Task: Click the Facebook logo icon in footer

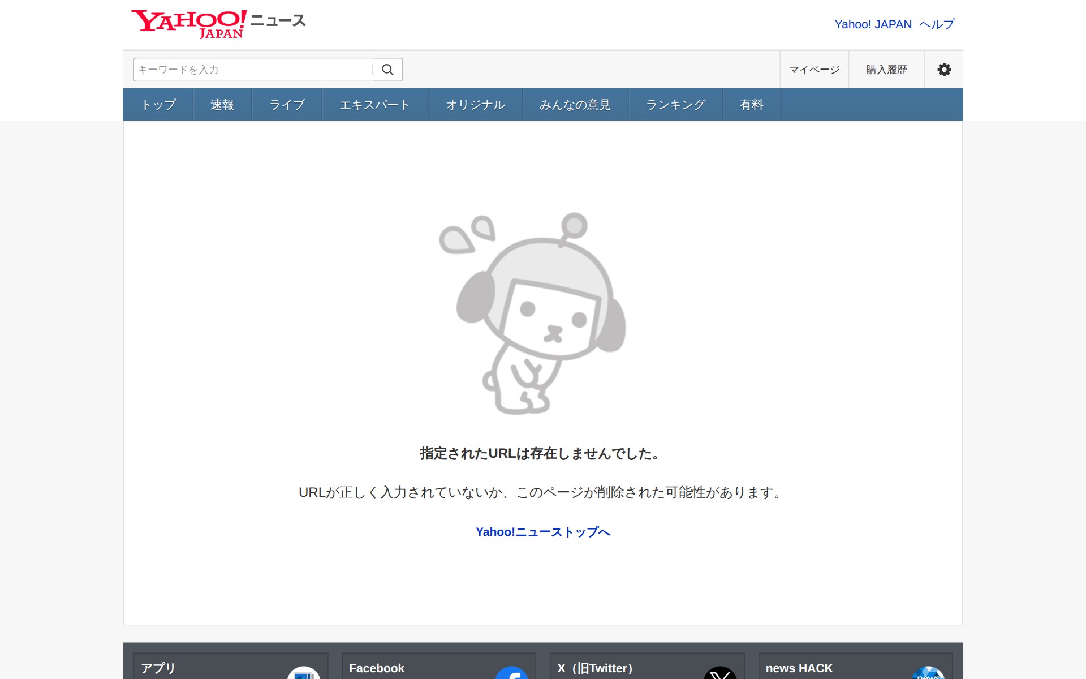Action: coord(511,673)
